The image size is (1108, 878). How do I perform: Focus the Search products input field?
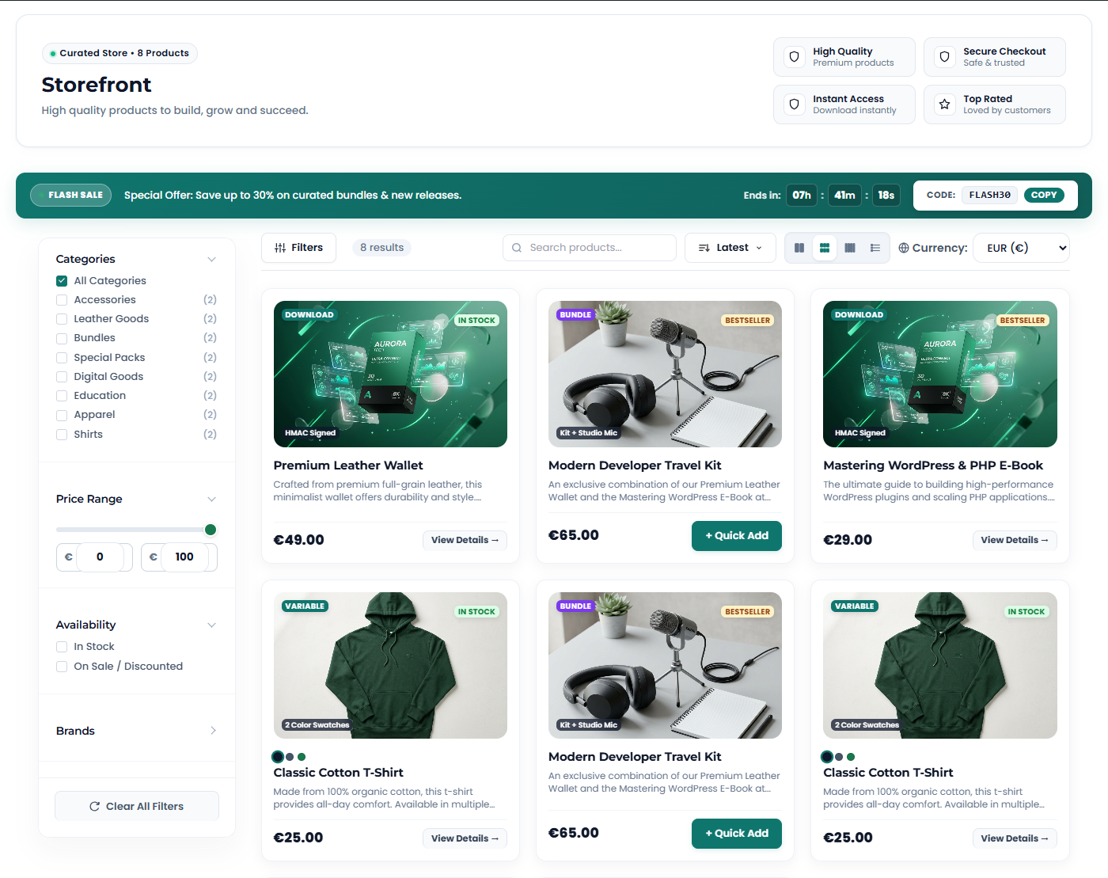590,248
